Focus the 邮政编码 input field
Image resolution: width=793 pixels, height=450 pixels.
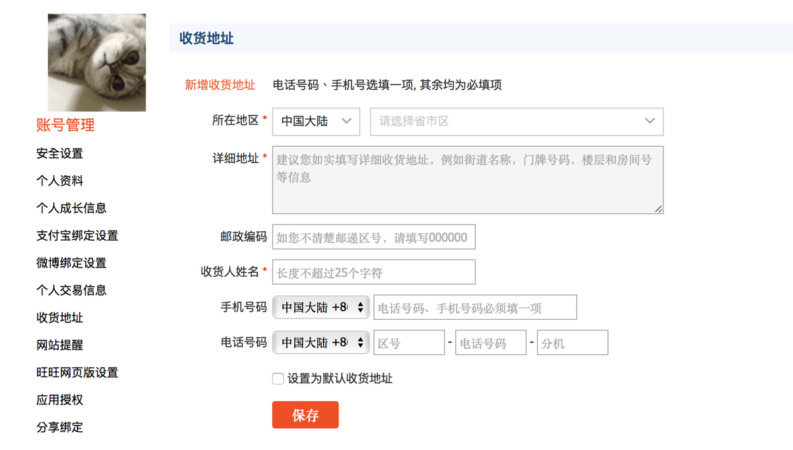point(373,238)
